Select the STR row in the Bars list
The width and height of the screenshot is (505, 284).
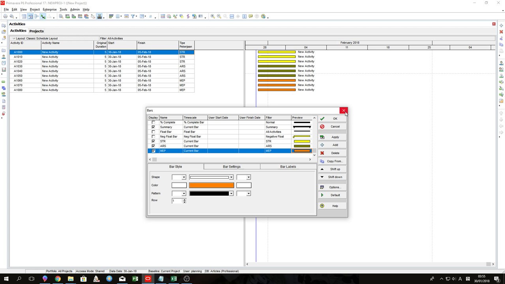coord(230,141)
